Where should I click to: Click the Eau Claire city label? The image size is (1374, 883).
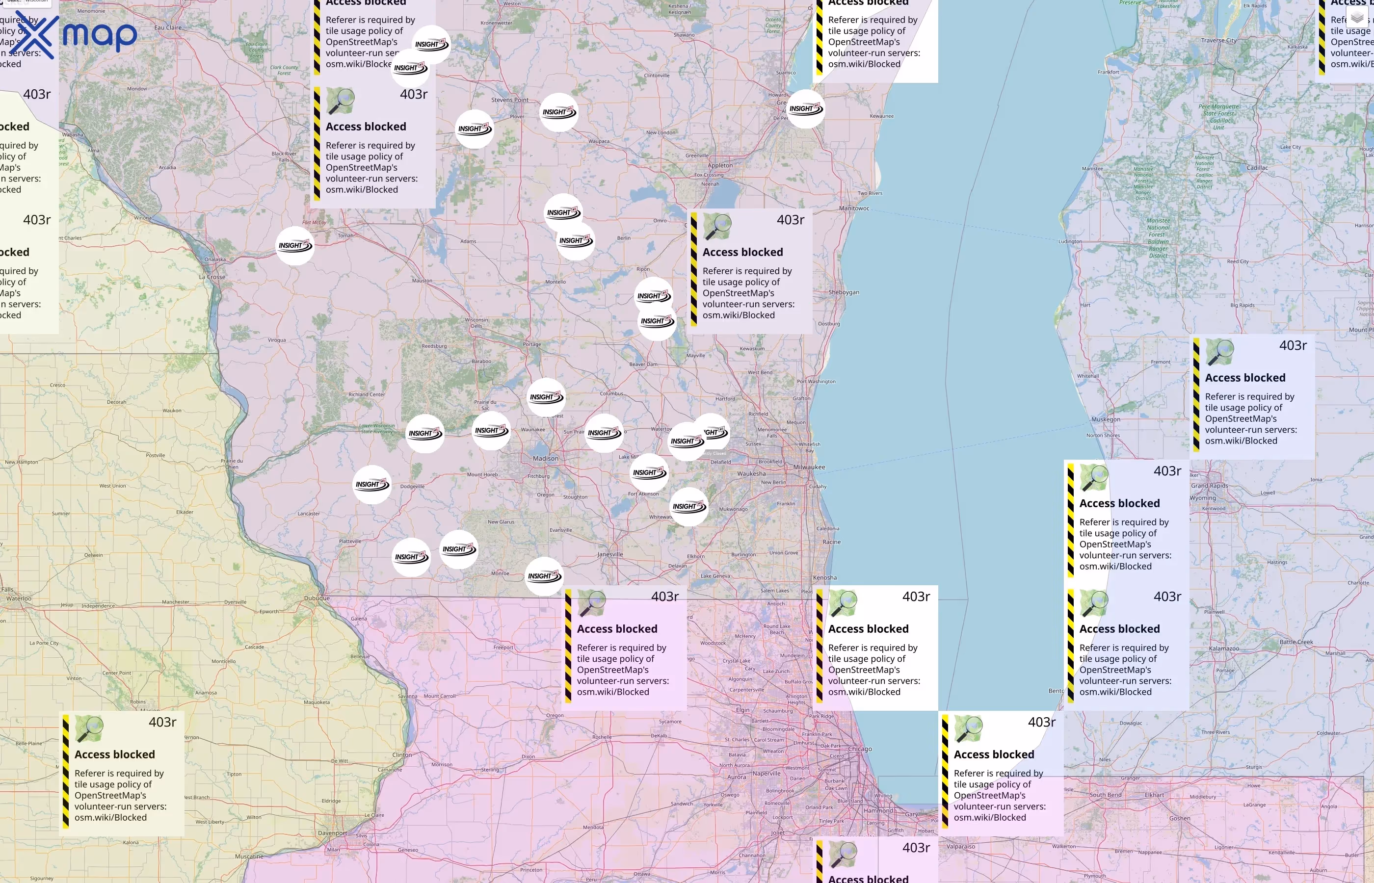(168, 27)
